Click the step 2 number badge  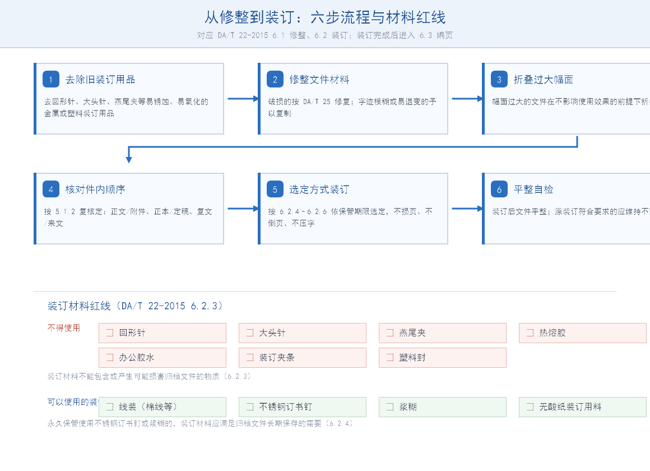coord(275,79)
